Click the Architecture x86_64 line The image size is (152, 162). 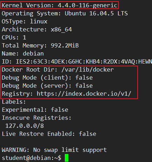[37, 29]
